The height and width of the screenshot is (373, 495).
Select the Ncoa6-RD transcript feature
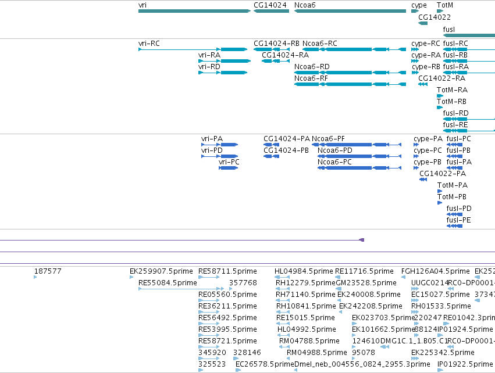[350, 73]
